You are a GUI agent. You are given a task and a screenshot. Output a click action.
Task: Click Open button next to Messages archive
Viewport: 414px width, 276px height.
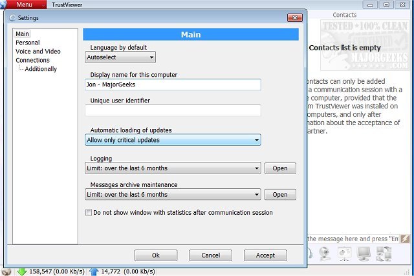pos(280,195)
